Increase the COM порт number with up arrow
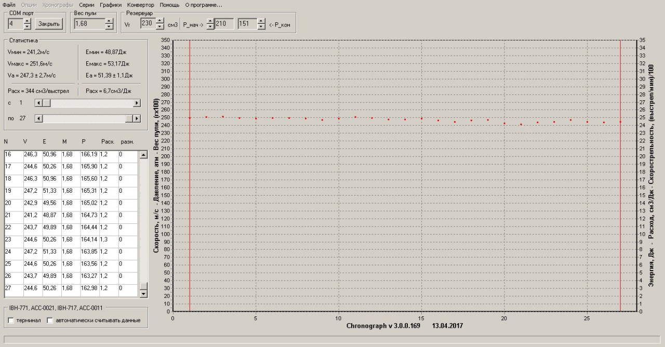Screen dimensions: 665x347 point(28,21)
